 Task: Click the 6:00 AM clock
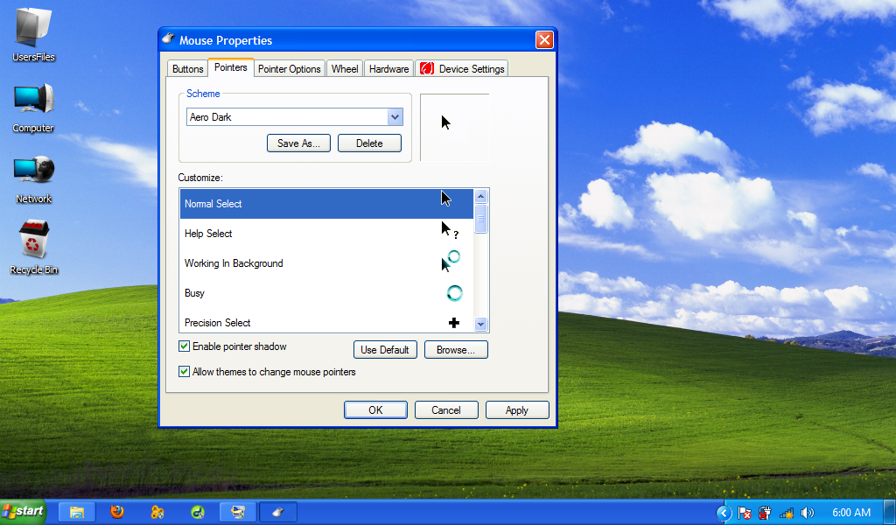tap(851, 513)
